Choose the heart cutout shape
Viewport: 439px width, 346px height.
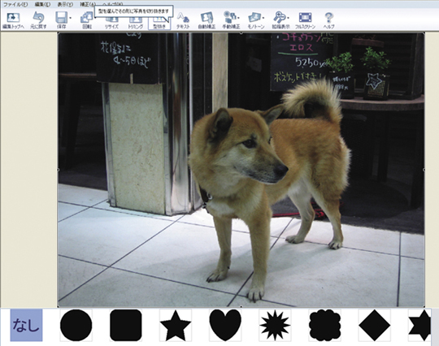pyautogui.click(x=225, y=326)
